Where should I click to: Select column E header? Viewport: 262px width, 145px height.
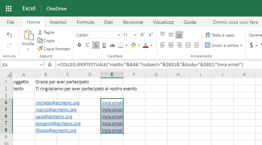coord(112,75)
